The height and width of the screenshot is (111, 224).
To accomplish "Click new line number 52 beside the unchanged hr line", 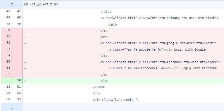I will (19, 93).
